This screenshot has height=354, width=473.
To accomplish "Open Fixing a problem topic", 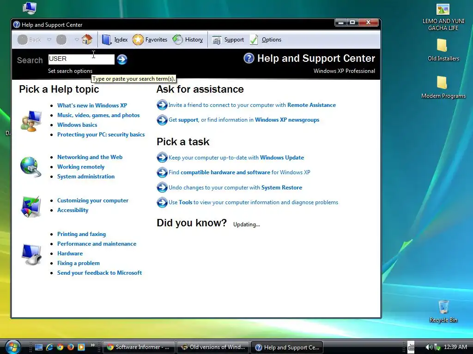I will pos(79,263).
